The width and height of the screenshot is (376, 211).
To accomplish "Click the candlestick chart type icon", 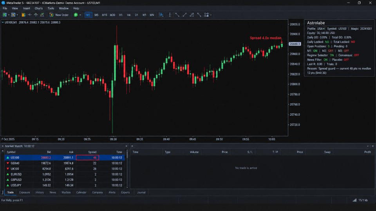I will pyautogui.click(x=23, y=15).
